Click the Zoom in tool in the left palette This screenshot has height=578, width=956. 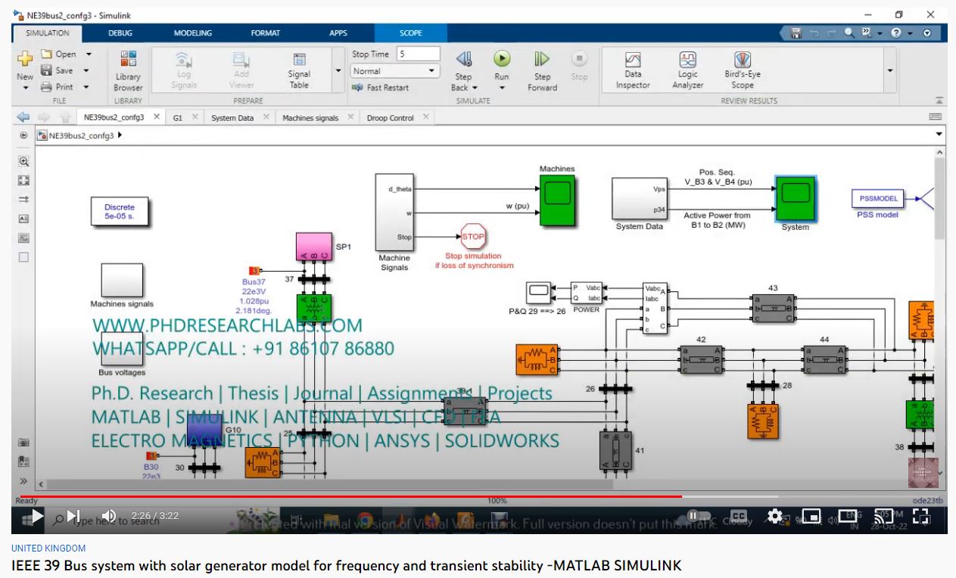(23, 161)
